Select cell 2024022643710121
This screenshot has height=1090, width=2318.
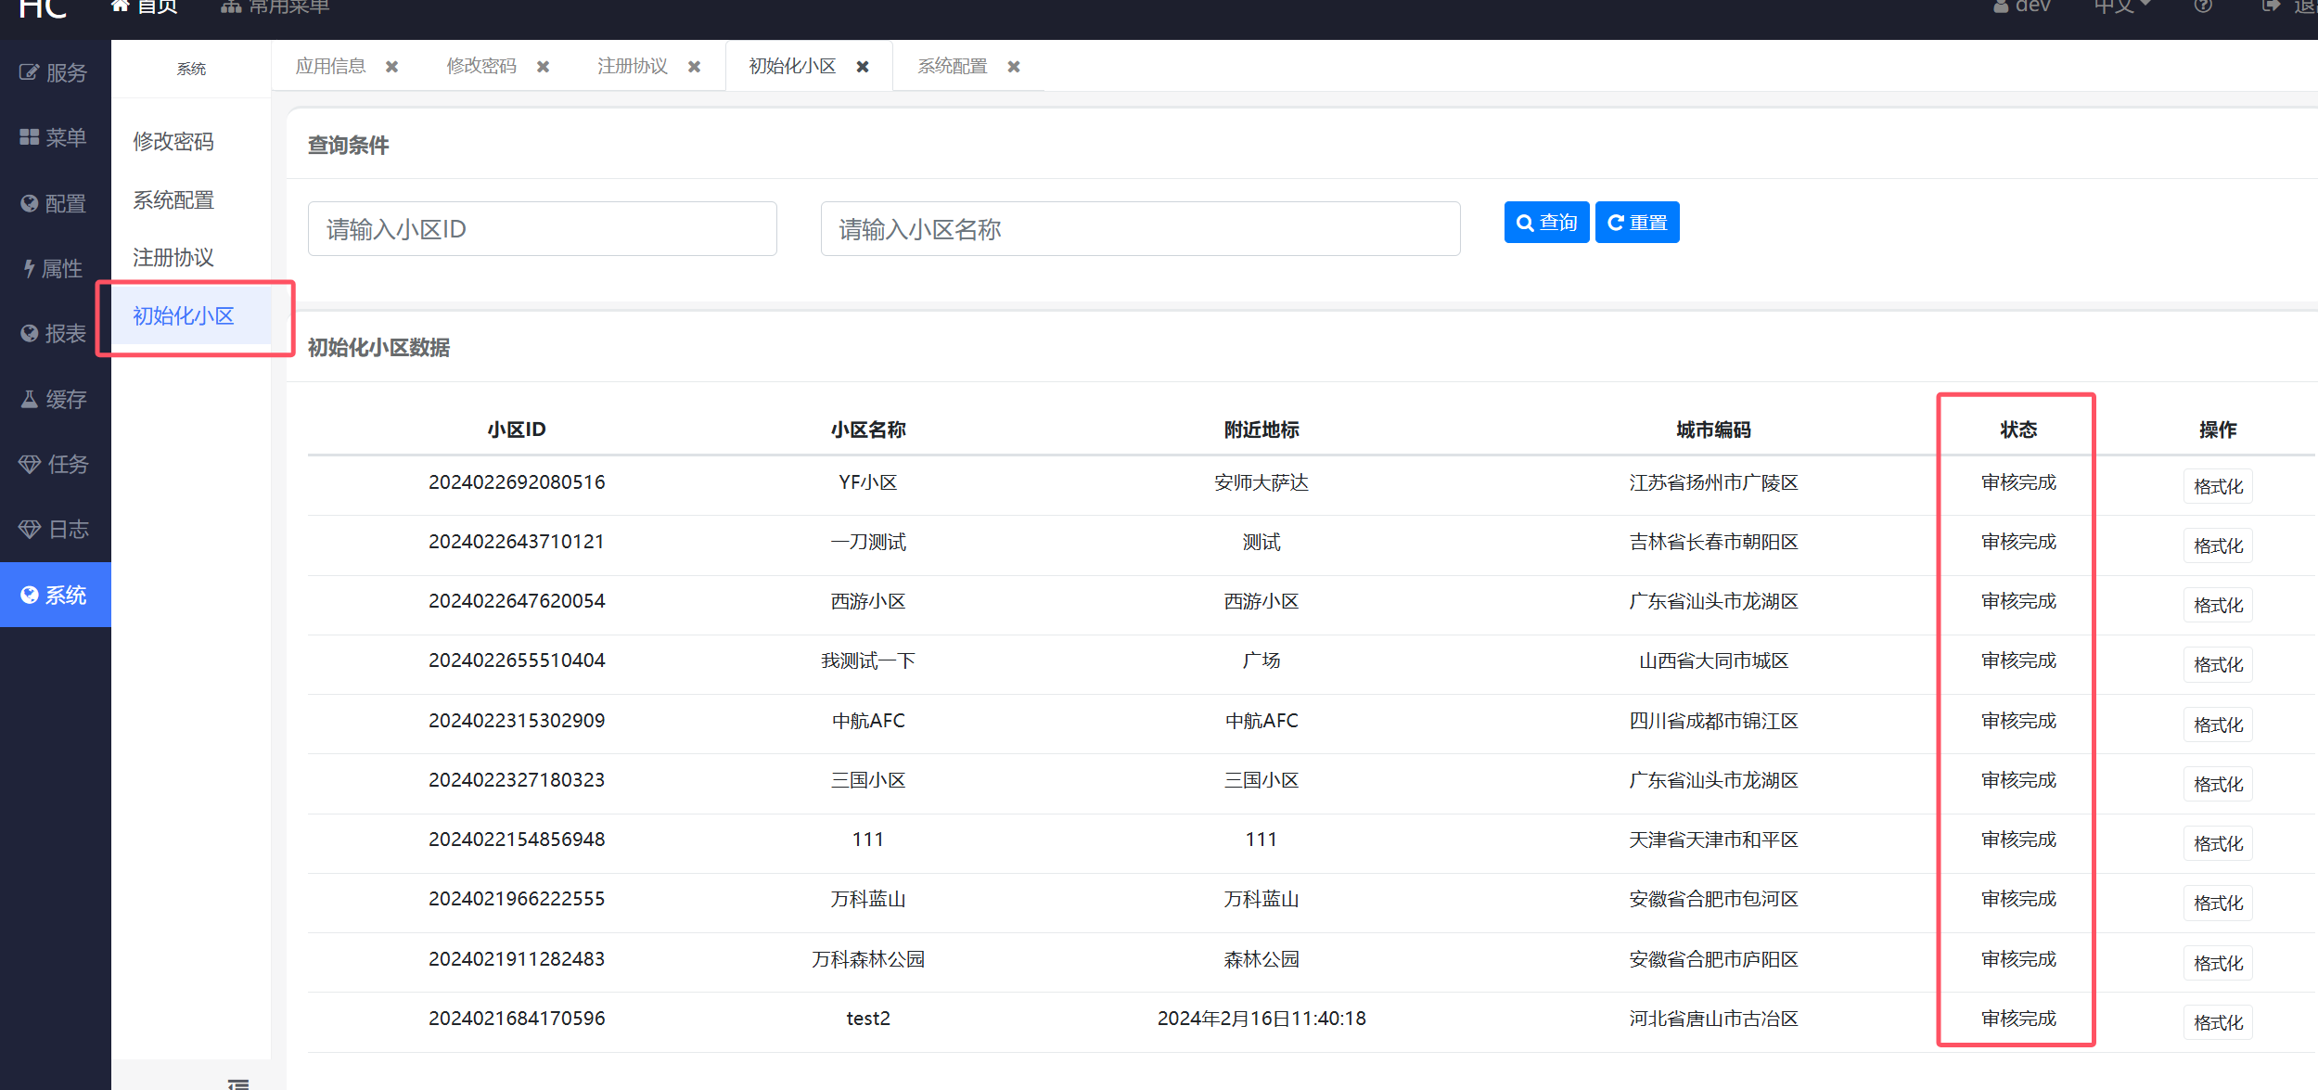click(x=517, y=542)
